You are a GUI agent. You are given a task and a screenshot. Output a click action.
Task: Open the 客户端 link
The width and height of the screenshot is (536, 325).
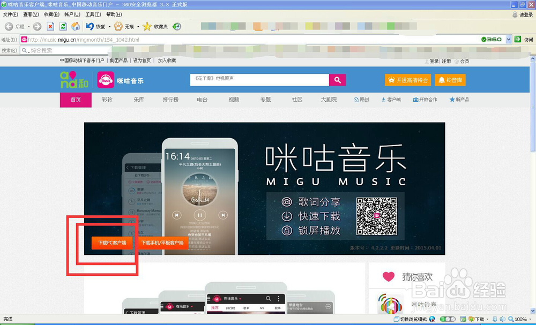tap(391, 100)
